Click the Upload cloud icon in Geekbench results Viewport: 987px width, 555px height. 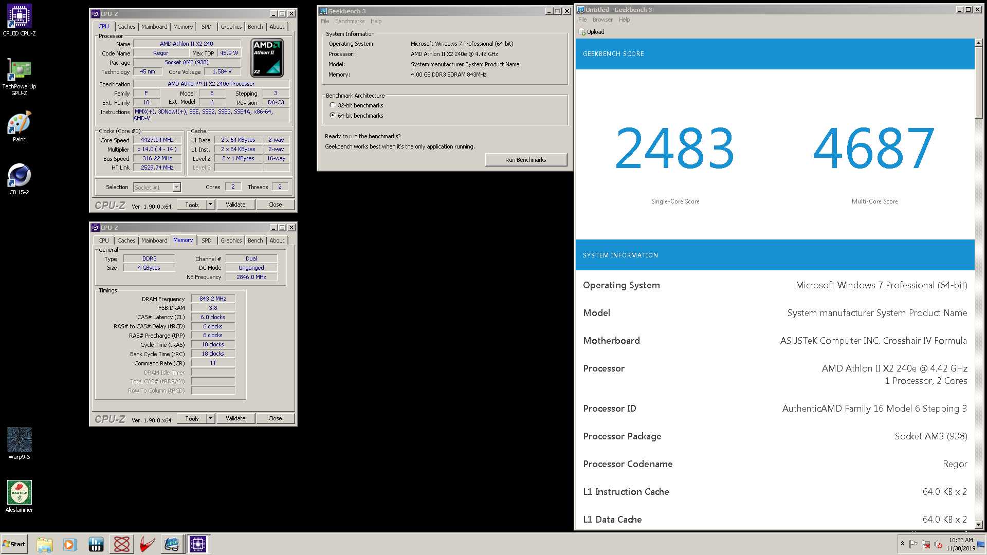click(582, 32)
